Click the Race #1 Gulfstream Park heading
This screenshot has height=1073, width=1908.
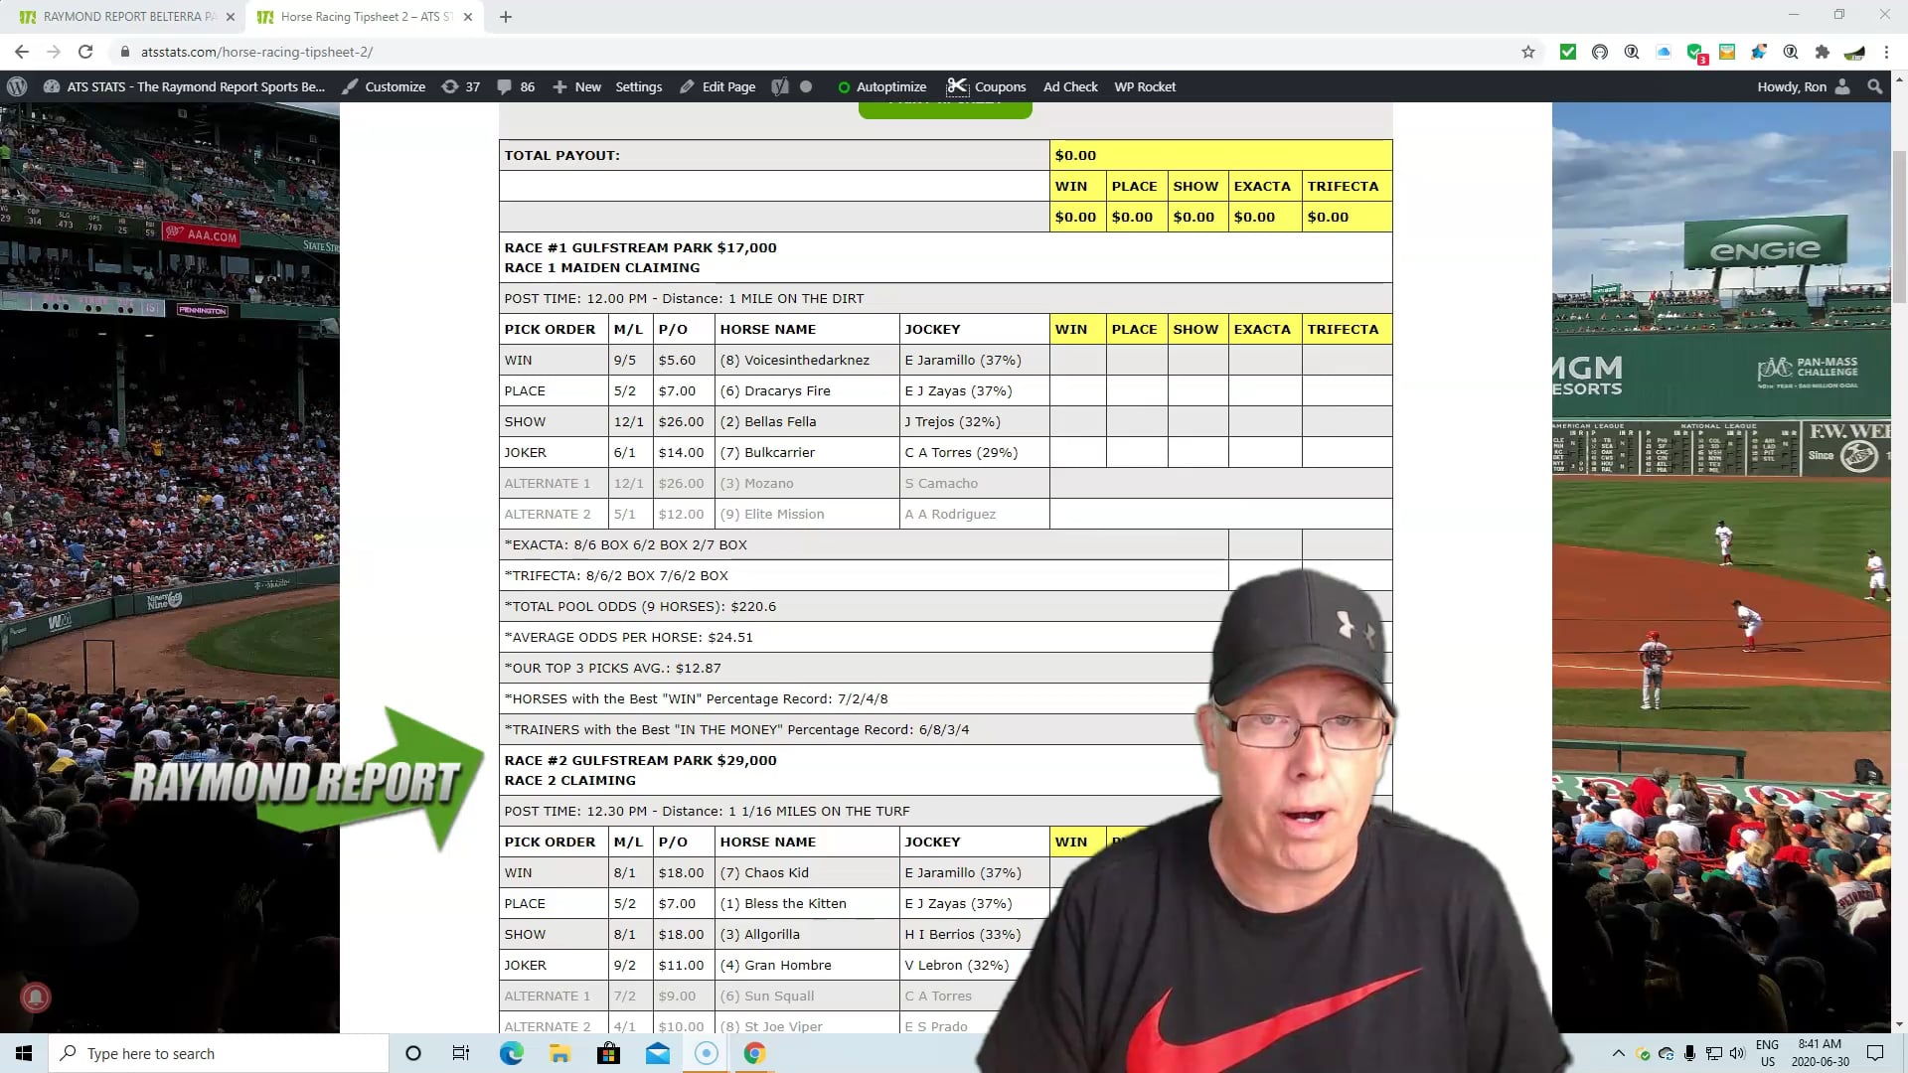[x=640, y=247]
